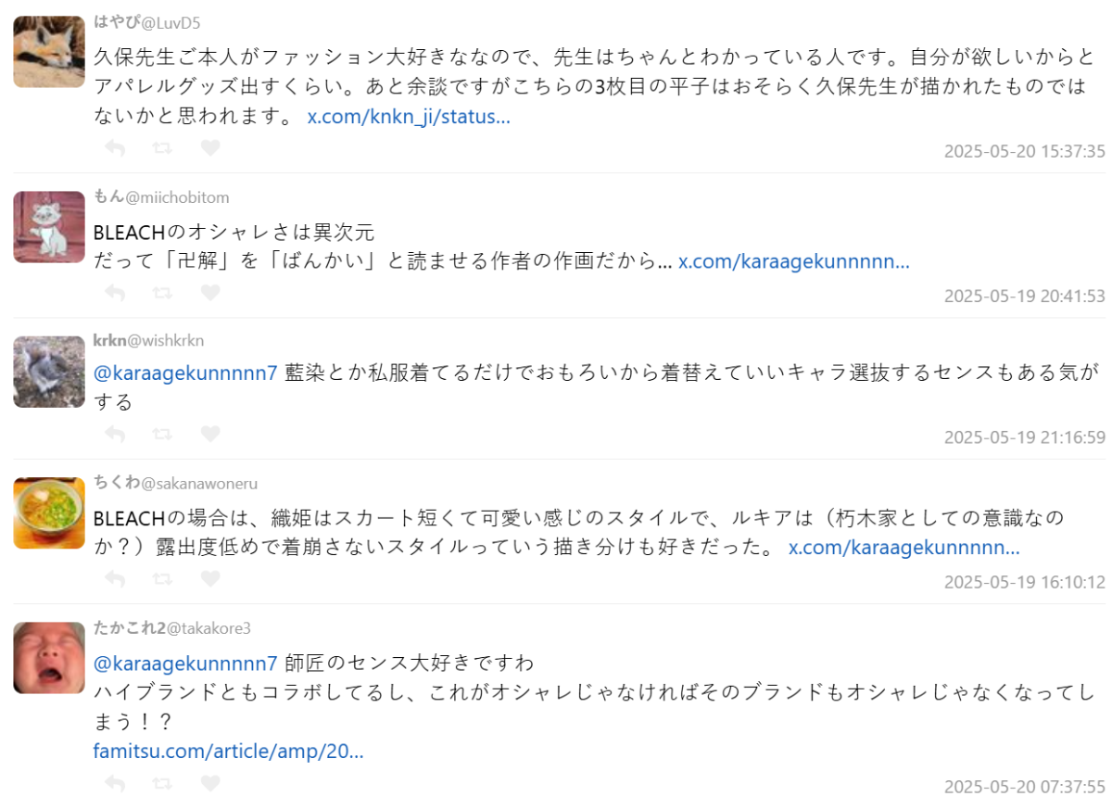Click @karaagekunnnnn7 mention in krkn's reply
This screenshot has width=1112, height=809.
[185, 373]
